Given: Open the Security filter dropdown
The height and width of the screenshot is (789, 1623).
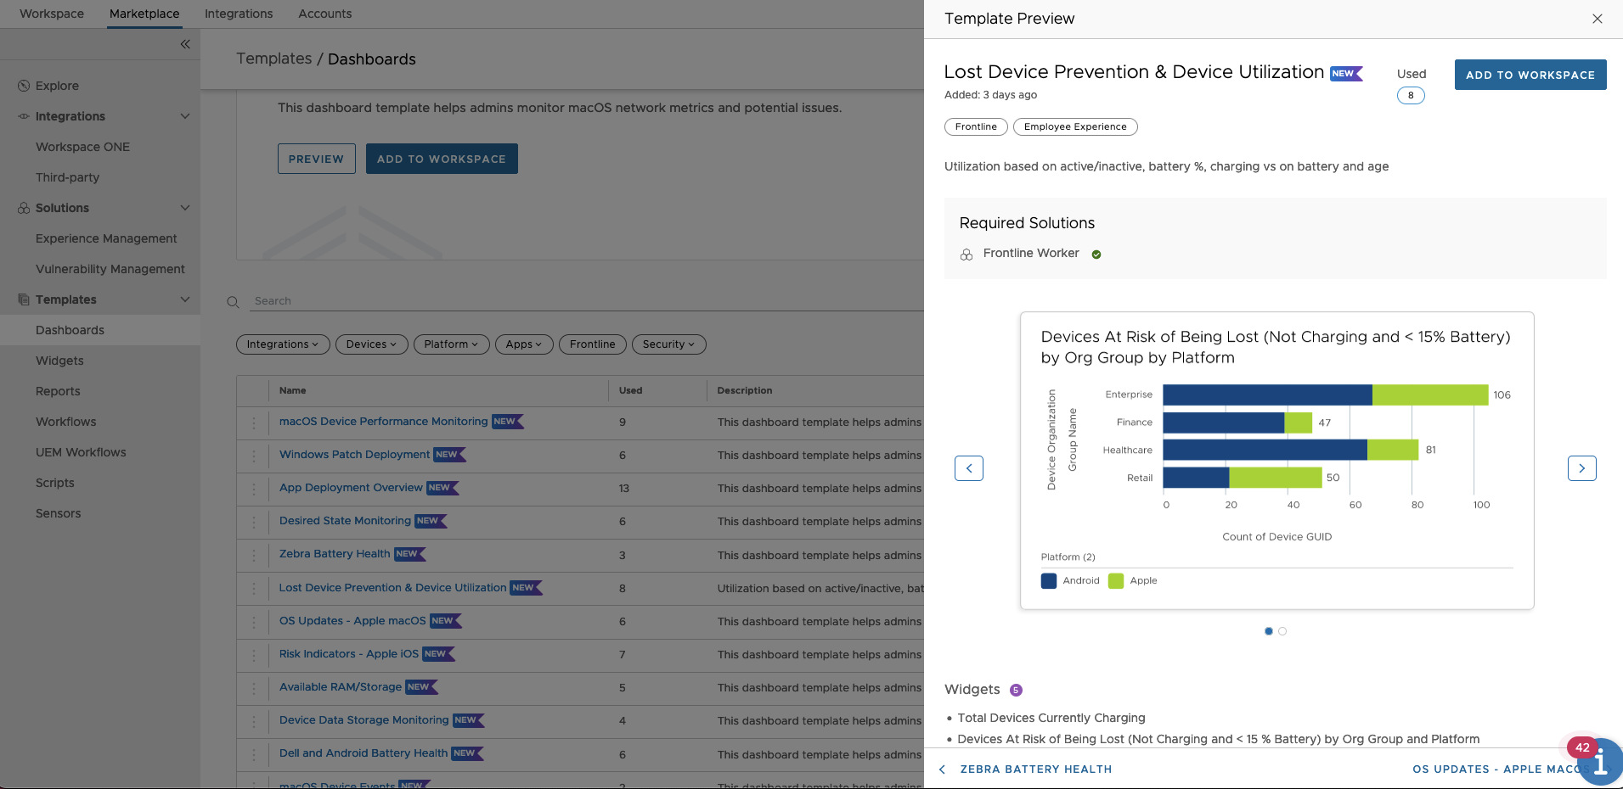Looking at the screenshot, I should (x=668, y=344).
